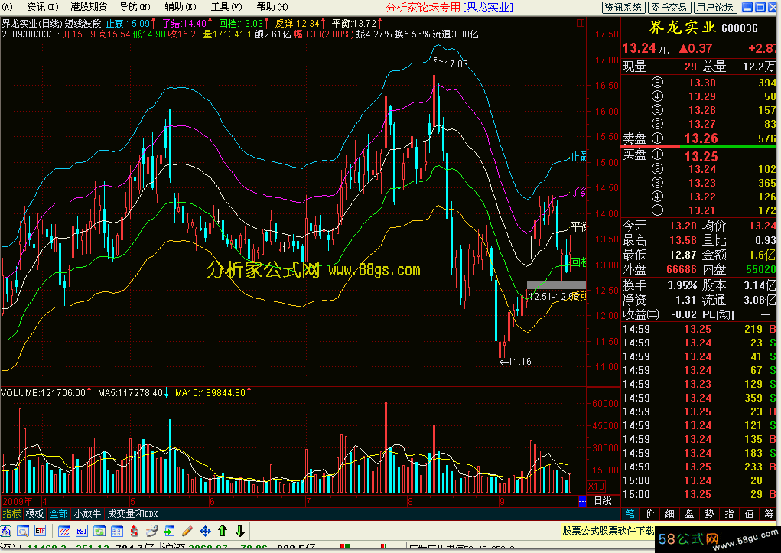This screenshot has height=553, width=781.
Task: Click the blue four-way move icon
Action: pos(205,531)
